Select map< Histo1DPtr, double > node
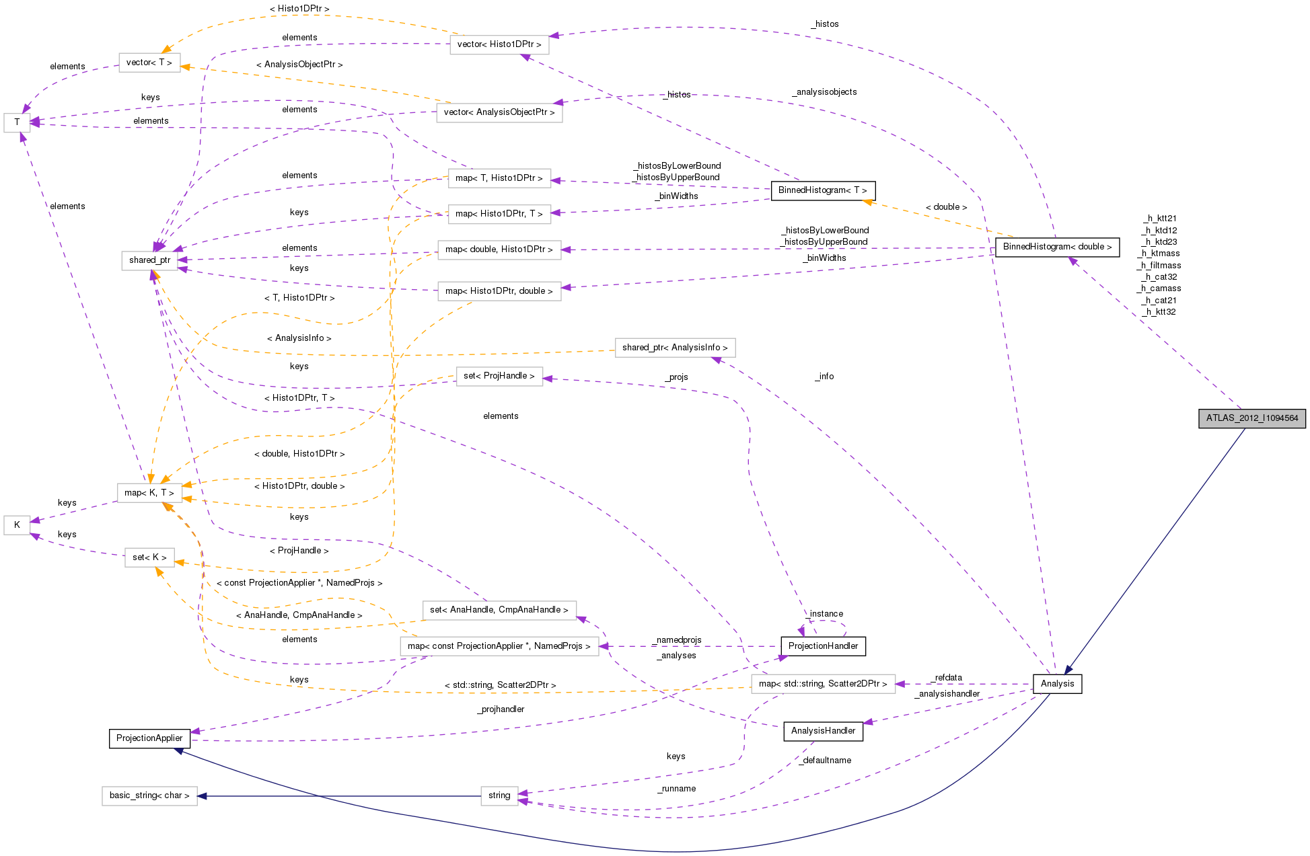This screenshot has height=856, width=1310. [499, 291]
